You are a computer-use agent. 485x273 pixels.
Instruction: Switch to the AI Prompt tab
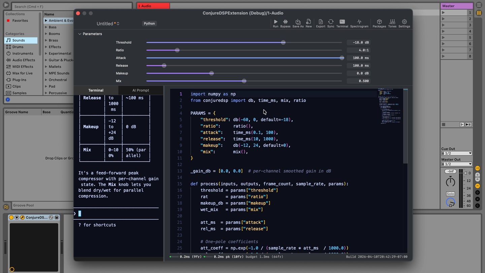(140, 90)
